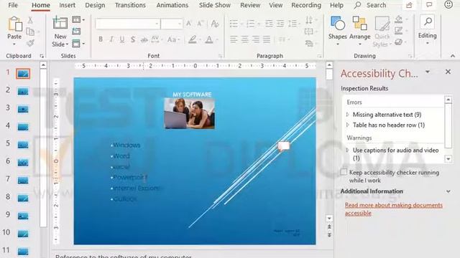Open the font name combo box
Screen dimensions: 460x258
[128, 24]
